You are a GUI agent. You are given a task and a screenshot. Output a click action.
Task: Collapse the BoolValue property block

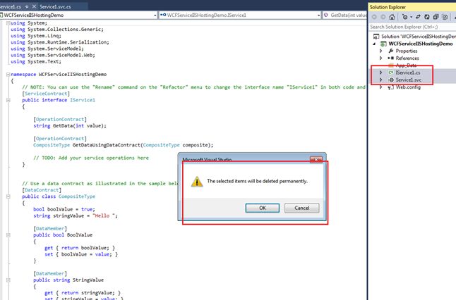click(x=8, y=235)
